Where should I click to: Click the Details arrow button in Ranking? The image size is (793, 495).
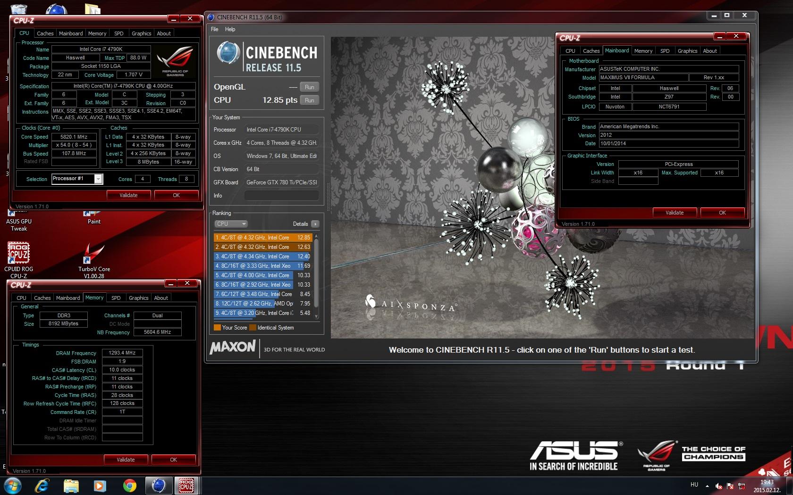[x=315, y=224]
